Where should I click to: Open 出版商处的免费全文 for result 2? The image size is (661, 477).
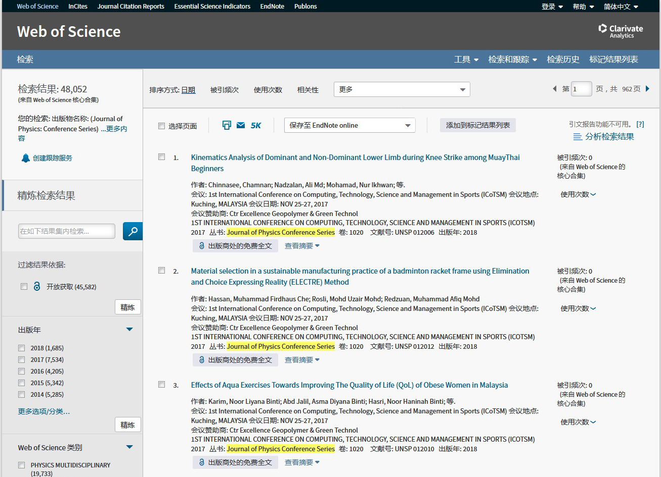pyautogui.click(x=235, y=360)
